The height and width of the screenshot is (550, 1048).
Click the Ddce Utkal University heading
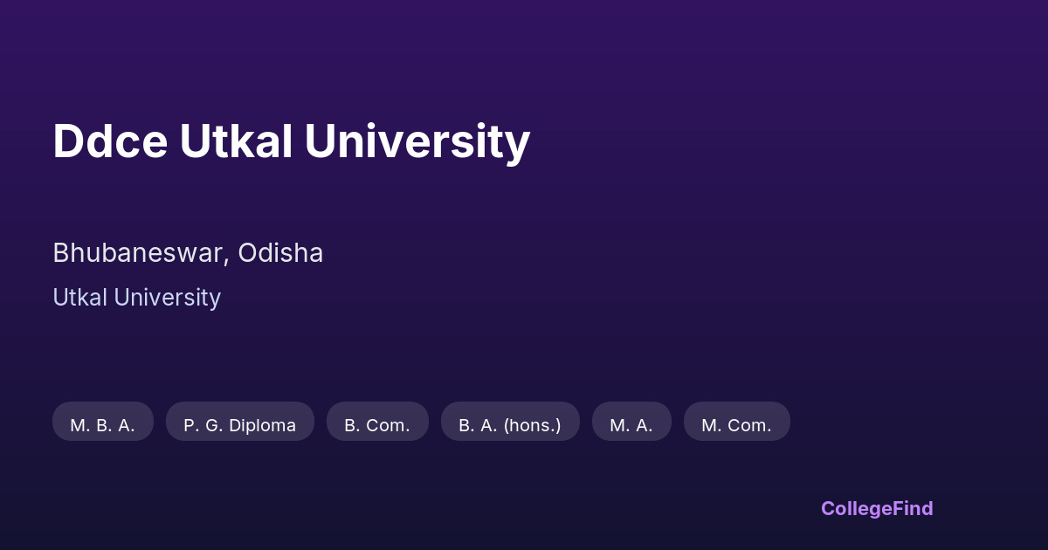click(291, 141)
